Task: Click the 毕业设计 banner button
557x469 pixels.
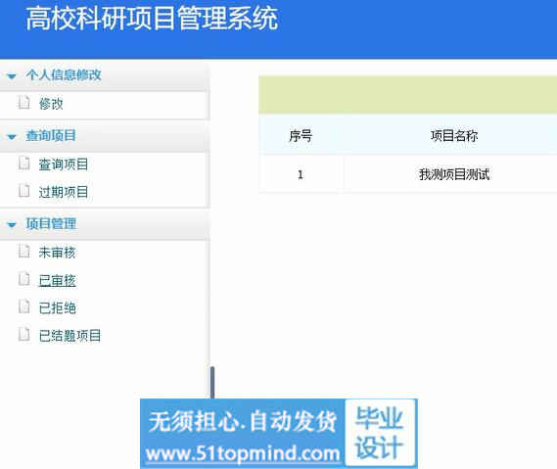Action: click(380, 433)
